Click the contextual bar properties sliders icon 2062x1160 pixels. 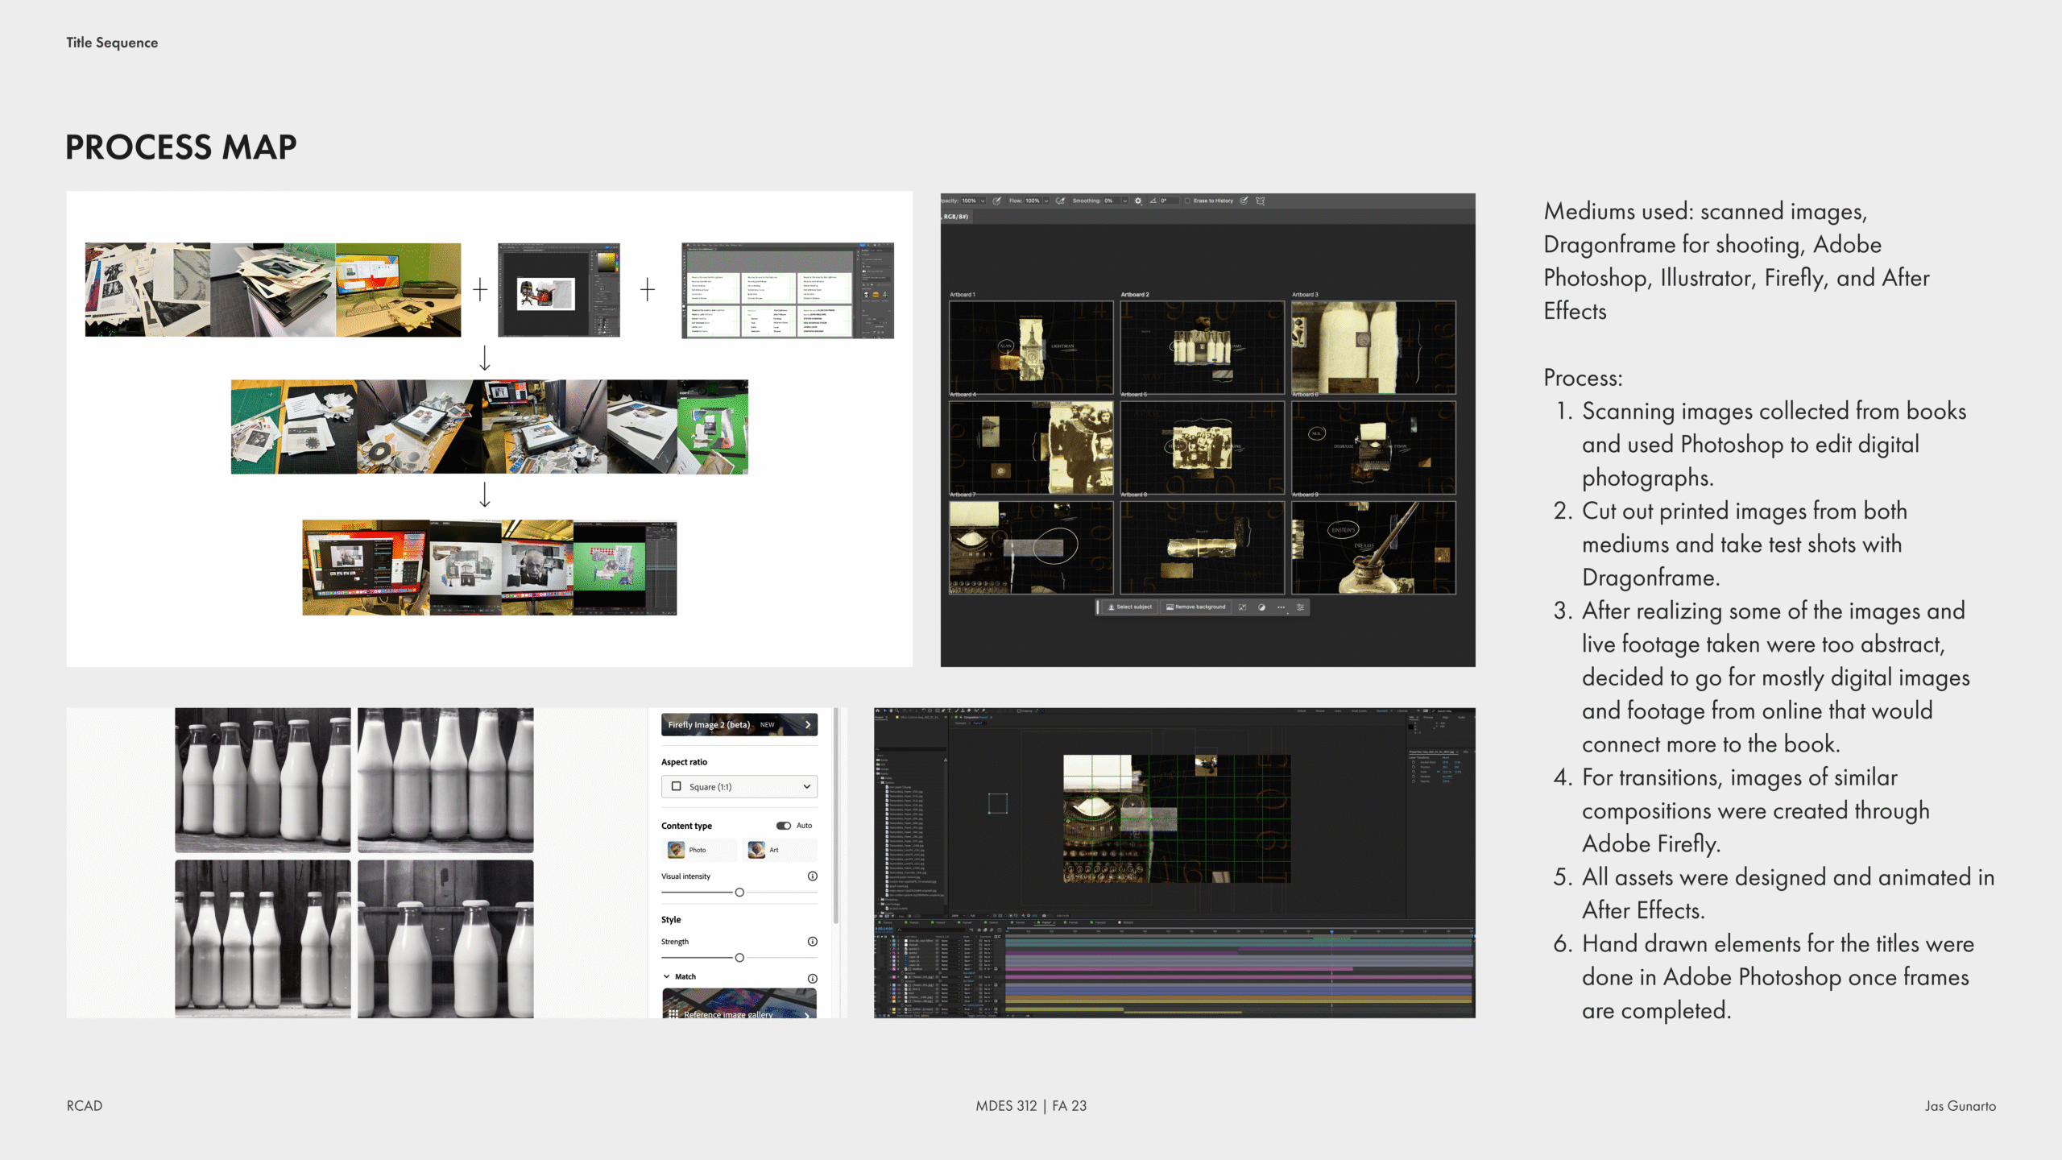[x=1300, y=607]
